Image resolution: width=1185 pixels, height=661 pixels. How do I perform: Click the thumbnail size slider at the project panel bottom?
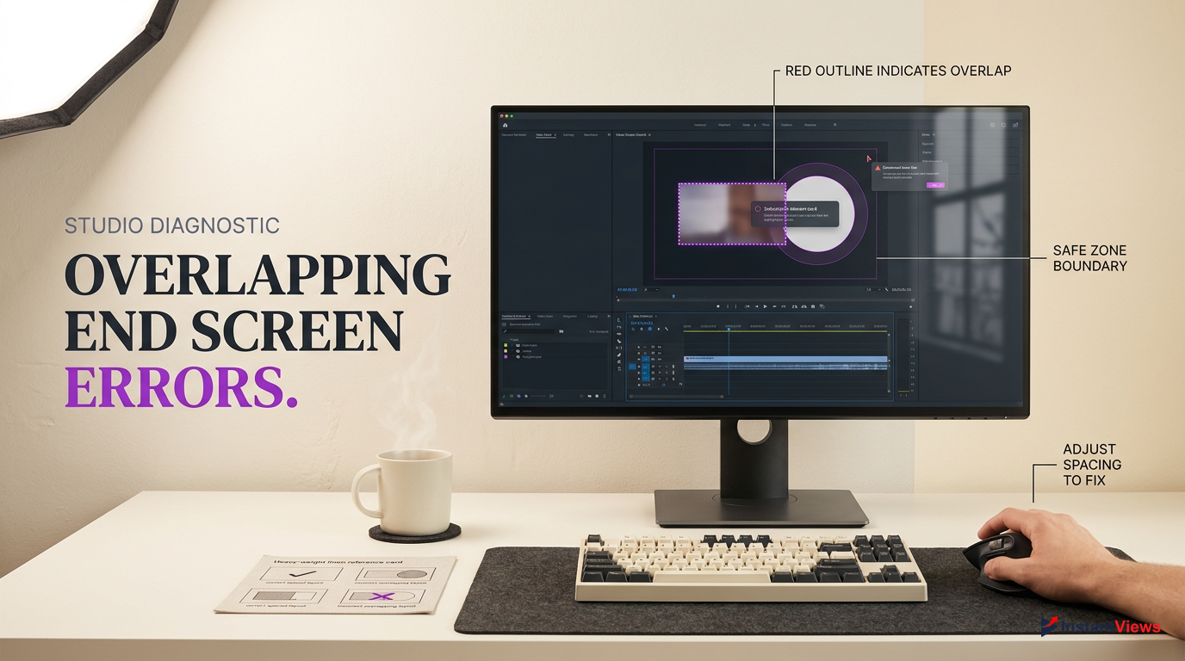[x=537, y=396]
